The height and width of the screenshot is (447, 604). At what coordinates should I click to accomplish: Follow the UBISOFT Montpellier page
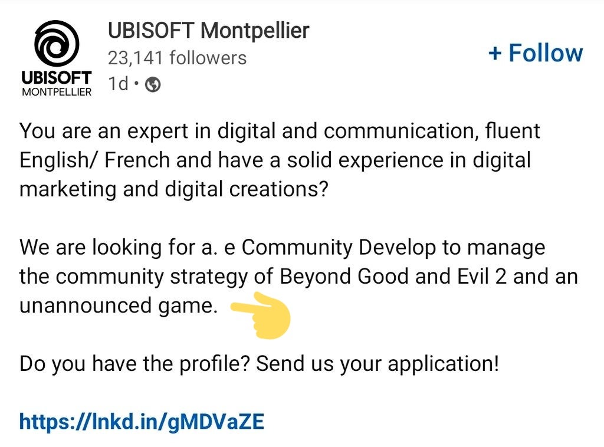click(536, 53)
